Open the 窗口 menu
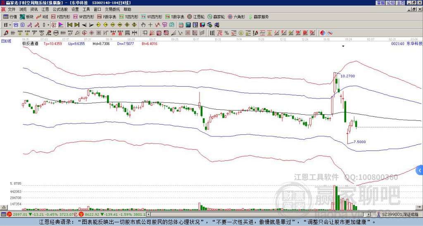The height and width of the screenshot is (226, 423). click(x=97, y=9)
